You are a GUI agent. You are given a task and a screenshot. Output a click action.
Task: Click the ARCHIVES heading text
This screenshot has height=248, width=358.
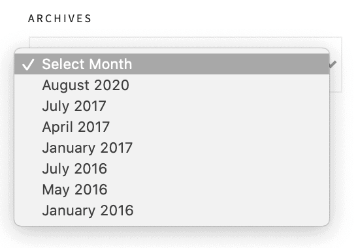[59, 18]
